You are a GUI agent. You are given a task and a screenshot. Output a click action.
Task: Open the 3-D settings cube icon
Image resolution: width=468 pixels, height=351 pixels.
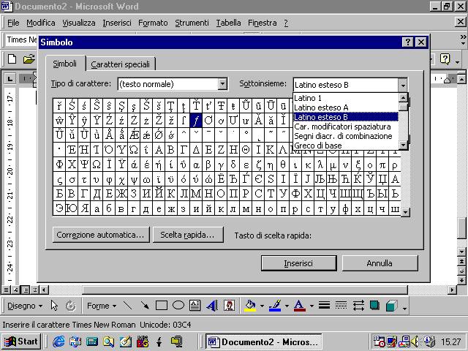[392, 306]
